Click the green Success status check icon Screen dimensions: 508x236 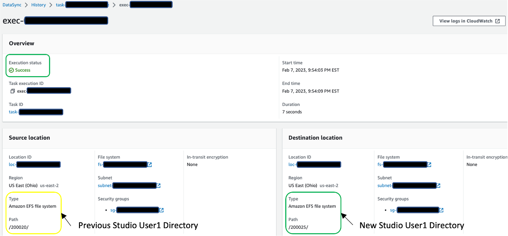pyautogui.click(x=12, y=70)
